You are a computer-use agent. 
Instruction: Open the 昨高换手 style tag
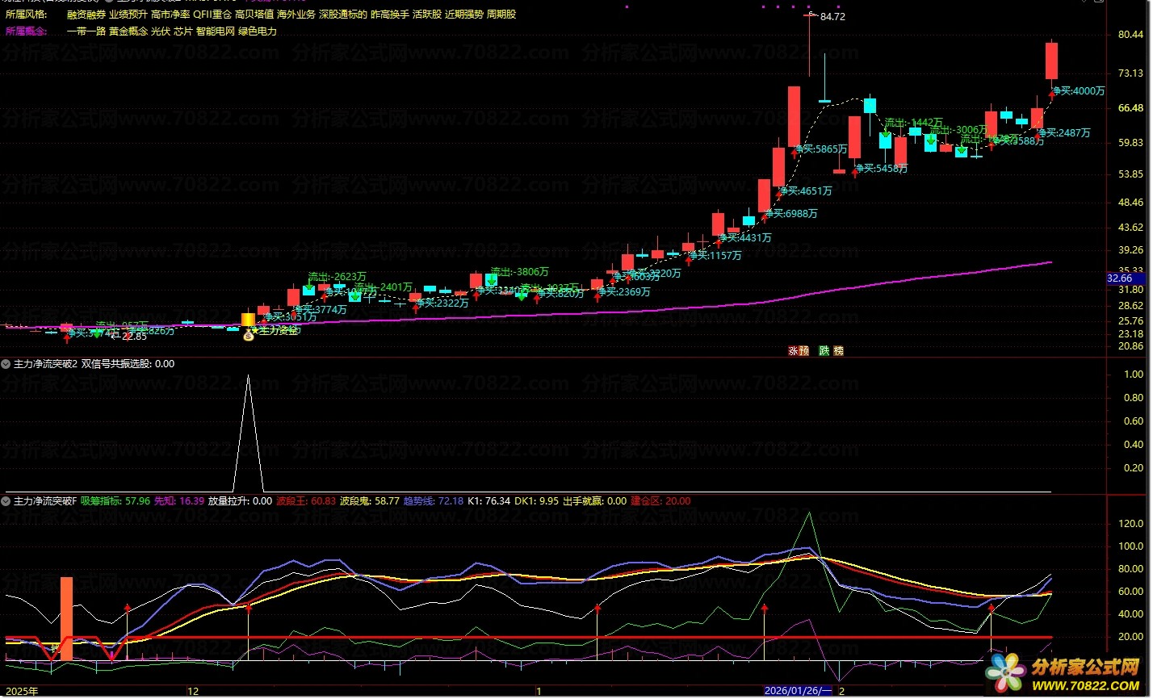point(390,15)
